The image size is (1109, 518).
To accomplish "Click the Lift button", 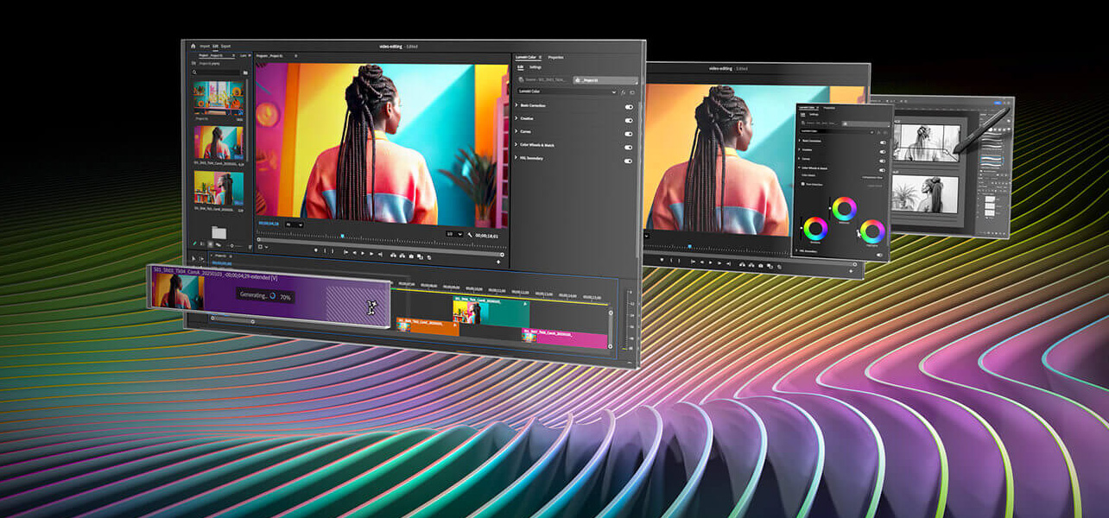I will (393, 256).
